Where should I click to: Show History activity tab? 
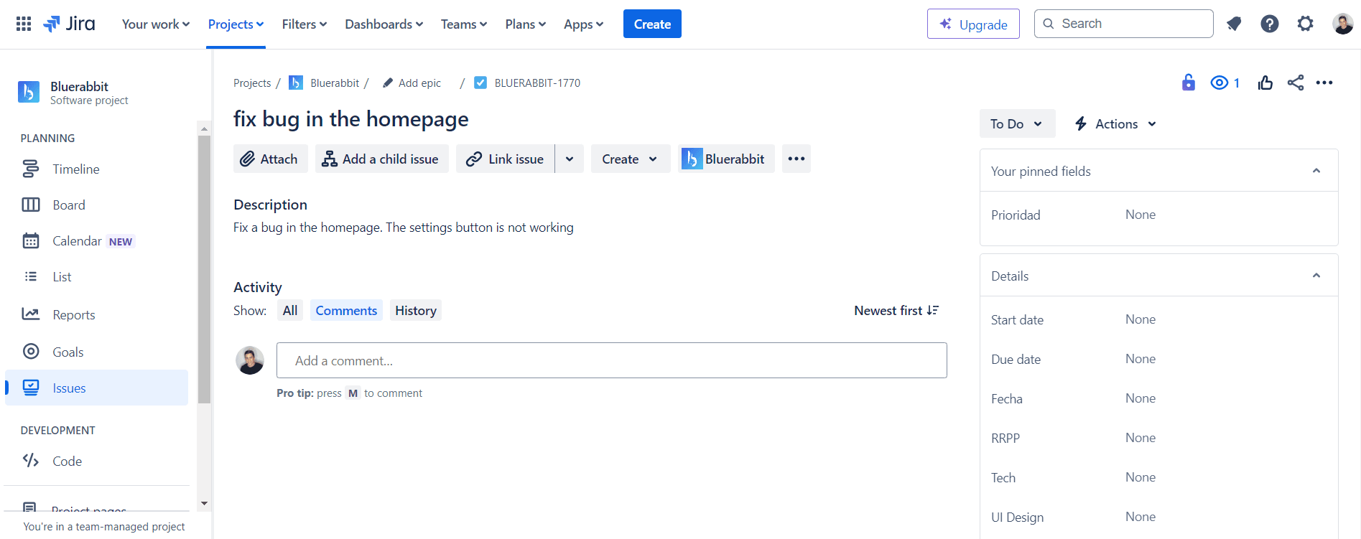click(x=416, y=310)
